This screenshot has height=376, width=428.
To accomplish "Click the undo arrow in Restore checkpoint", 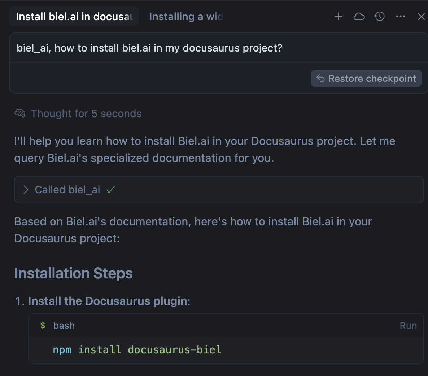I will coord(320,79).
